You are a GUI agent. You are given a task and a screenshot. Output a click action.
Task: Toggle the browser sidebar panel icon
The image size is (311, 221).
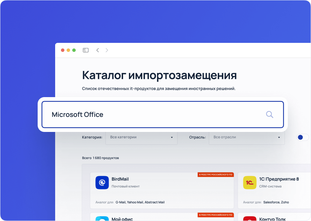(86, 50)
